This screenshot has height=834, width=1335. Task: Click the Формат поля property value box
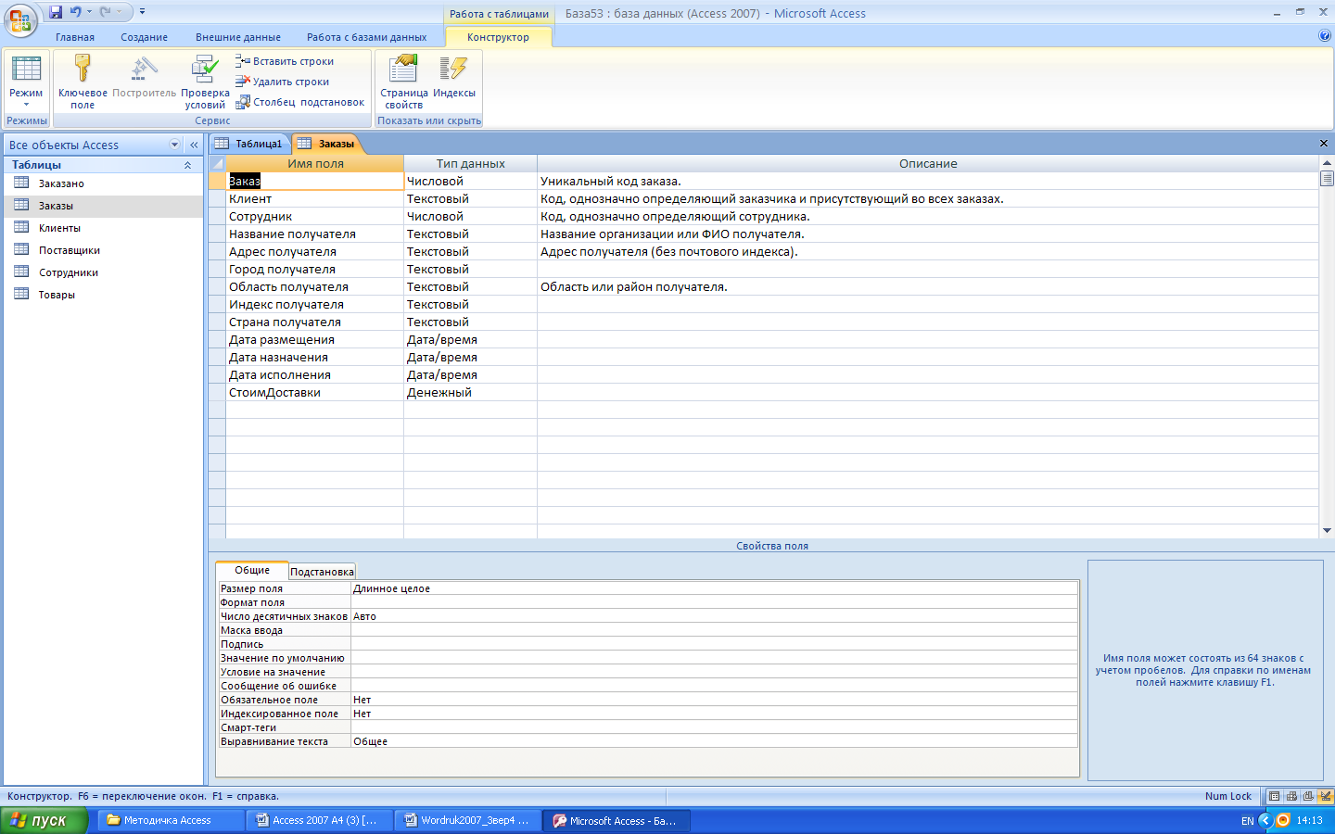(x=714, y=602)
